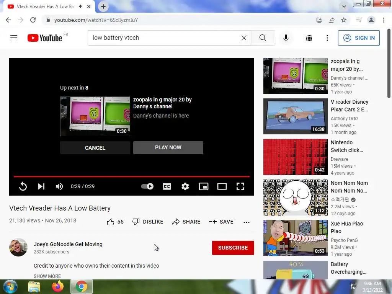The image size is (392, 294).
Task: Toggle closed captions CC
Action: 167,186
